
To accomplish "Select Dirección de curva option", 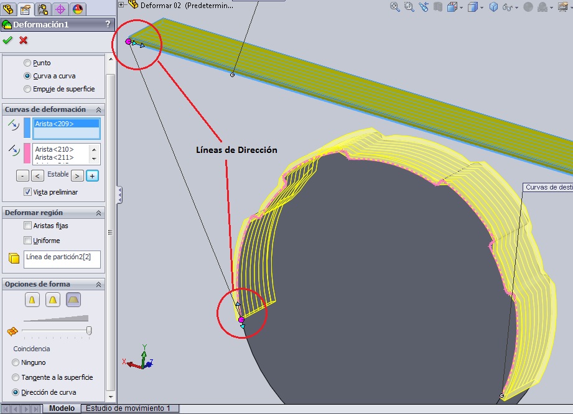I will click(x=16, y=392).
